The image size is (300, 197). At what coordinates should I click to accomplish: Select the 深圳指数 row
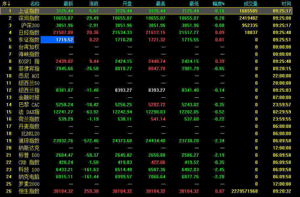pos(29,18)
